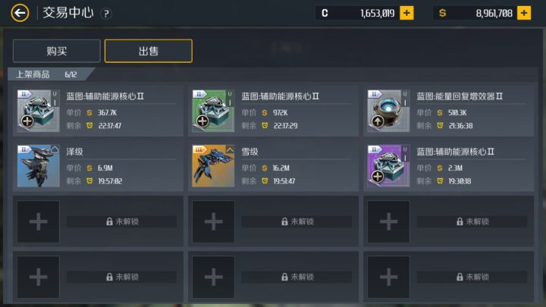The height and width of the screenshot is (307, 546).
Task: Click bottom-right locked slot plus icon
Action: point(388,277)
